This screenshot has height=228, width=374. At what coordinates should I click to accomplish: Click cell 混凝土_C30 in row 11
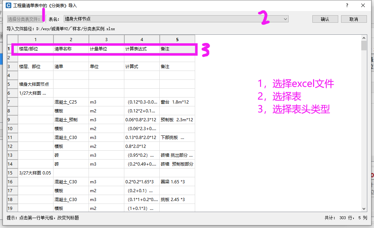point(71,138)
